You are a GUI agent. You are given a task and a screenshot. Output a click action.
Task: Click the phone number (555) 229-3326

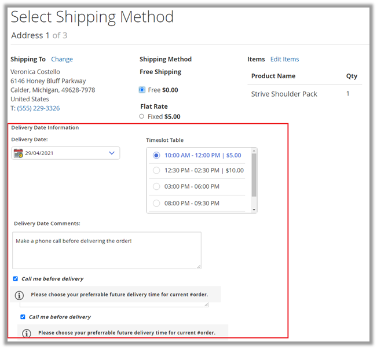[38, 108]
